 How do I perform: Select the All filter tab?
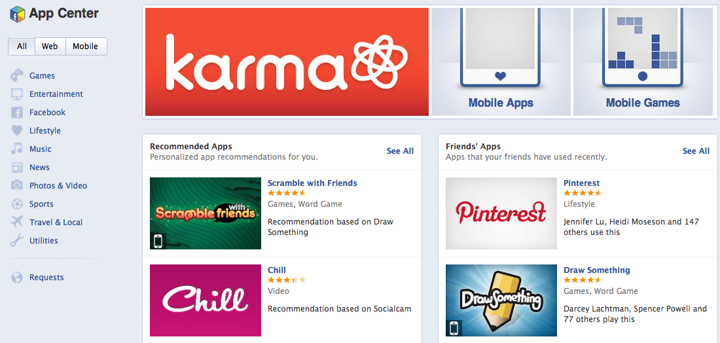[x=22, y=46]
